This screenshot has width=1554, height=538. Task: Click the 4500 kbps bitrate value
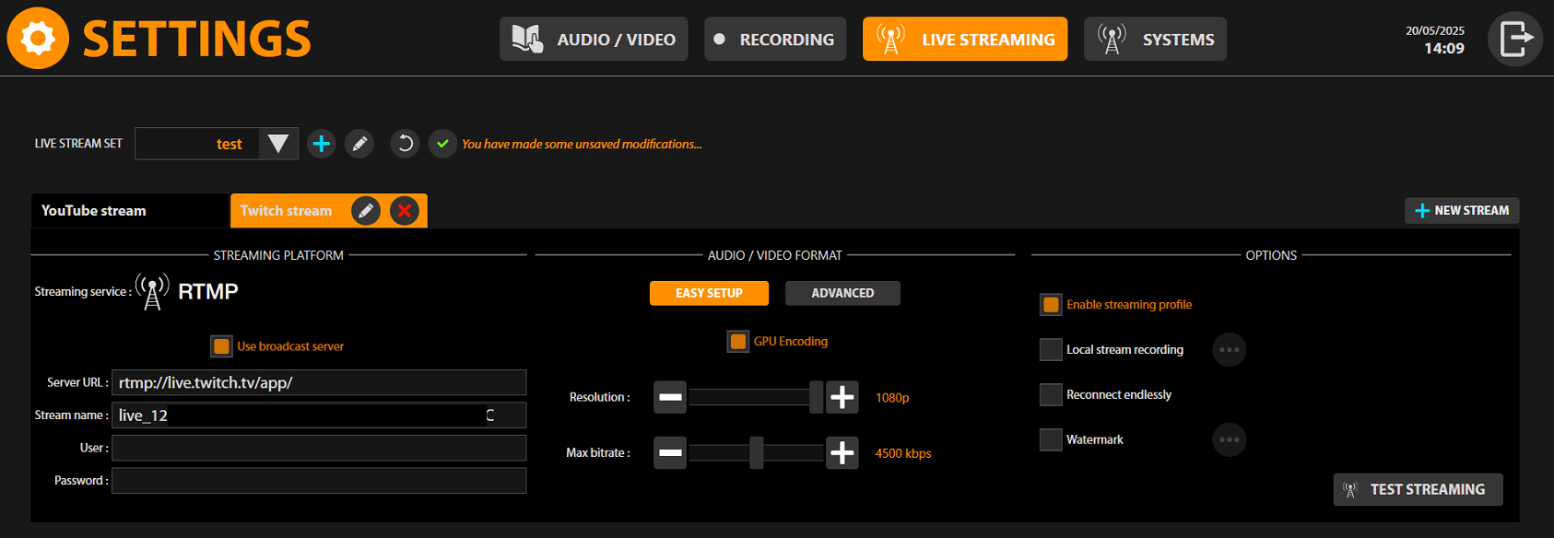click(903, 453)
